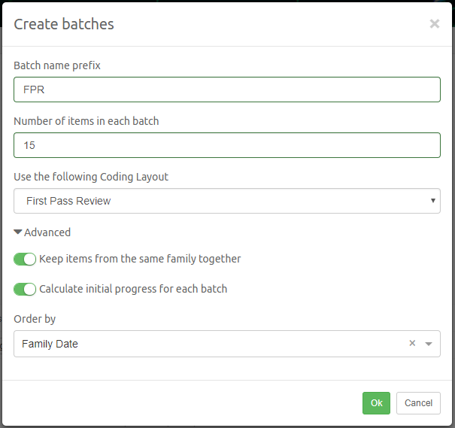Click the 'Calculate initial progress for each batch' label
The width and height of the screenshot is (455, 428).
coord(133,289)
